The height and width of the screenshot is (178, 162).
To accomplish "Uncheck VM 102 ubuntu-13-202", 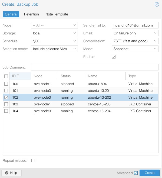I will 6,98.
